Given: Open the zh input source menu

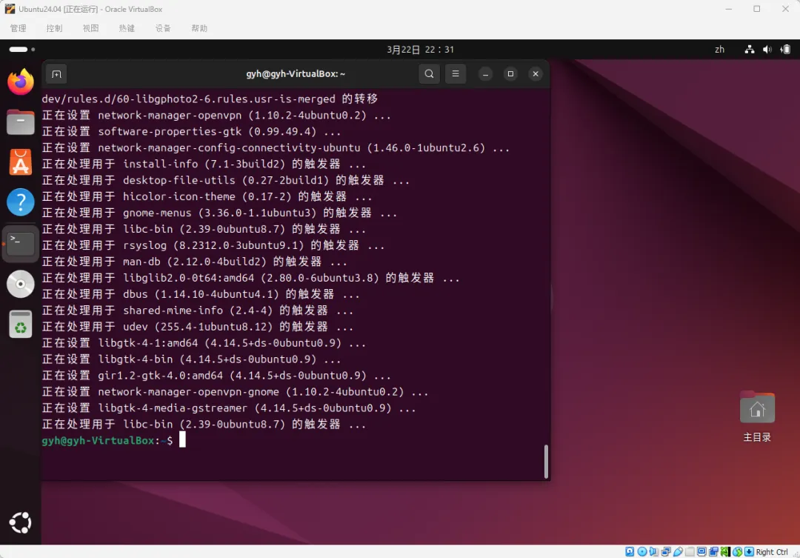Looking at the screenshot, I should [x=719, y=50].
